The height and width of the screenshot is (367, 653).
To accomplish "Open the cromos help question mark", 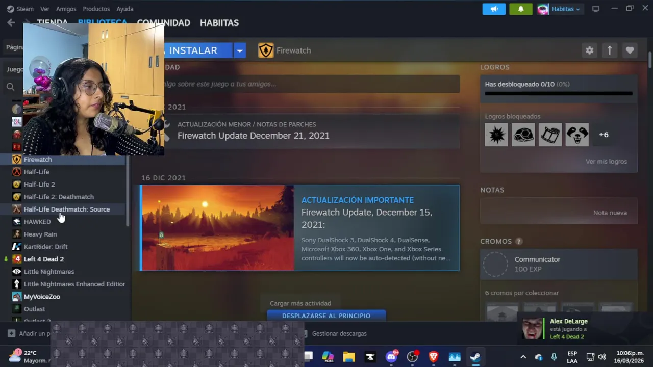I will 519,241.
